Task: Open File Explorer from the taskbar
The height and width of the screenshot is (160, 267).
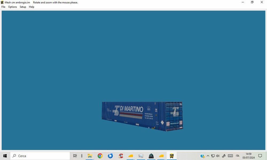Action: tap(90, 156)
